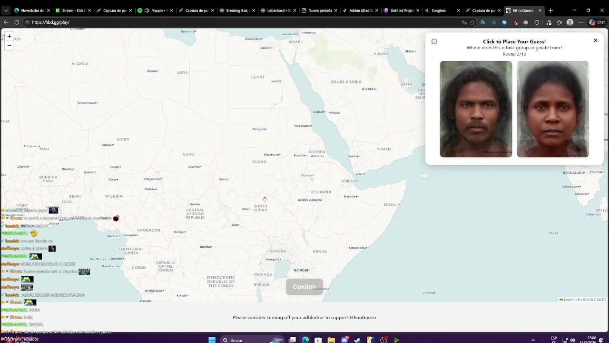Click the Khartoum city label
The width and height of the screenshot is (609, 343).
pos(272,154)
